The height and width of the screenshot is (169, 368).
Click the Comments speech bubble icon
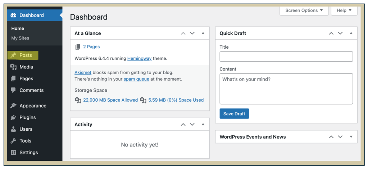tap(13, 90)
